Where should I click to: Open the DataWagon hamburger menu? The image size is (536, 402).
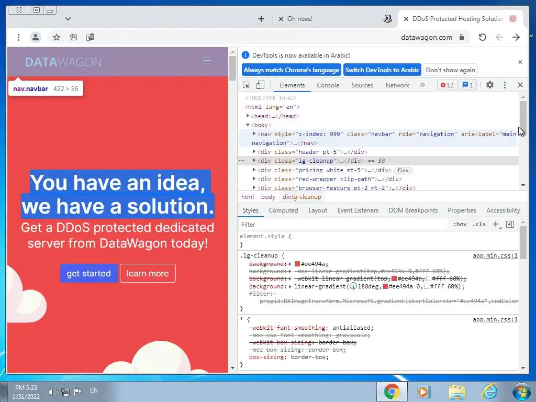tap(206, 61)
